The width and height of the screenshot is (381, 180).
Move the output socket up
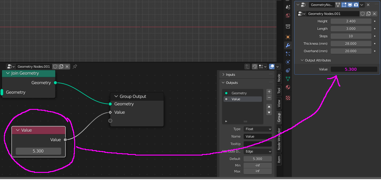(269, 107)
